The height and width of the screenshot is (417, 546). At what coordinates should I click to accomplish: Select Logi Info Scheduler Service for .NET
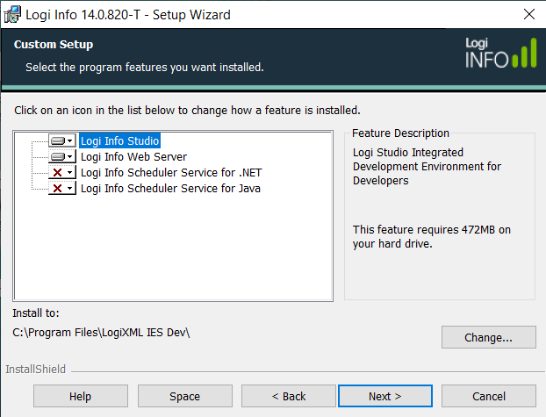[171, 172]
